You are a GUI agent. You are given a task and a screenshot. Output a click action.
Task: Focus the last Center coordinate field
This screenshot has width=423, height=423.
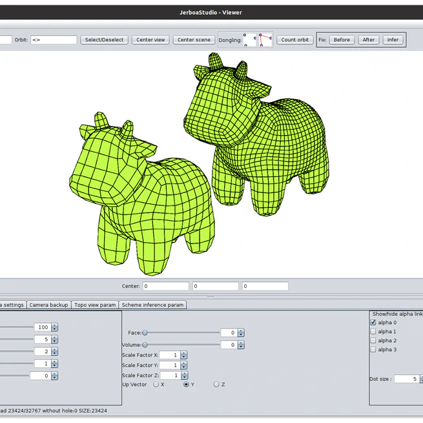click(265, 286)
